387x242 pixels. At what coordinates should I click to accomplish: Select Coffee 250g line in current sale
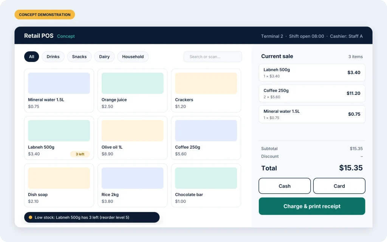point(312,93)
